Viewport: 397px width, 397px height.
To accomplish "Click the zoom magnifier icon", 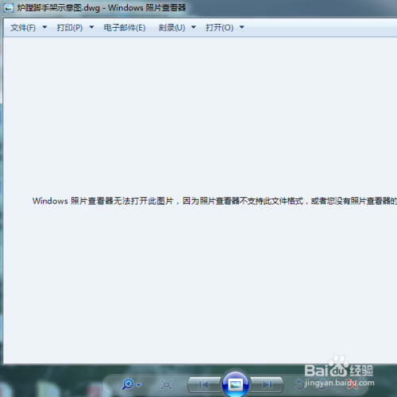I will click(x=128, y=384).
